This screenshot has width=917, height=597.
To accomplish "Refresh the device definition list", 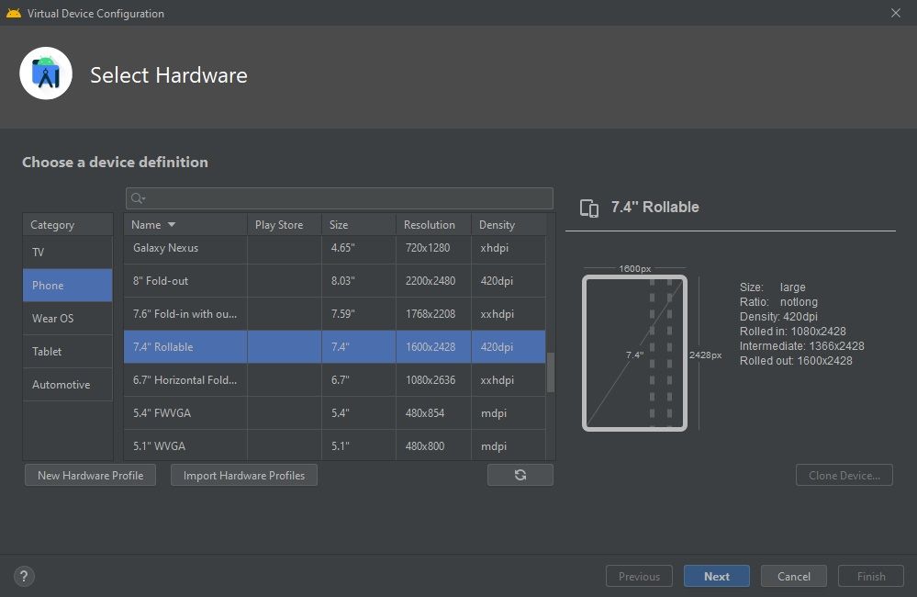I will [x=520, y=474].
